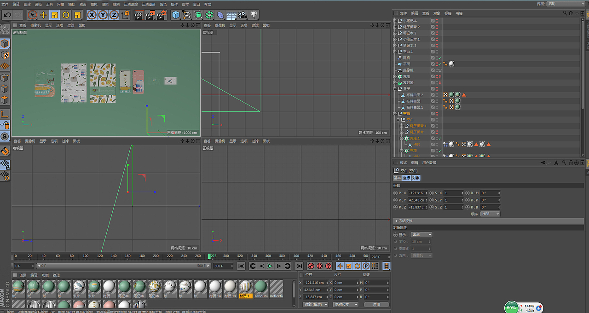The width and height of the screenshot is (589, 313).
Task: Open the spline pen tool
Action: click(187, 15)
